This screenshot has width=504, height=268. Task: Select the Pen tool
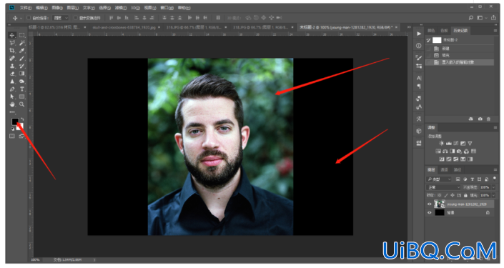pos(12,89)
